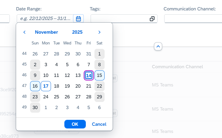Pick November 1 in the calendar
This screenshot has width=222, height=138.
(100, 54)
